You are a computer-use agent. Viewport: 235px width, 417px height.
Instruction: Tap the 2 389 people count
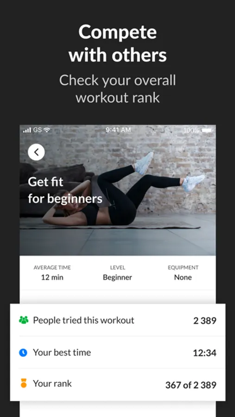205,321
